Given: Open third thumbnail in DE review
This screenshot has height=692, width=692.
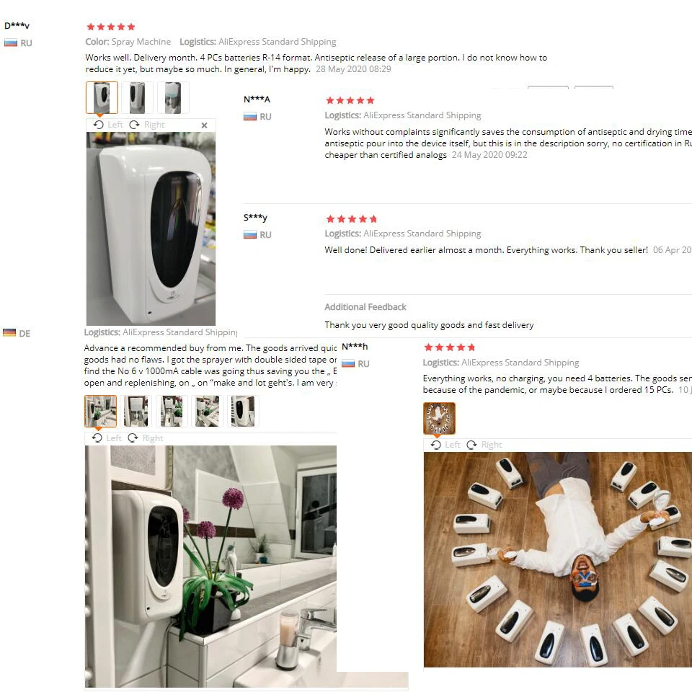Looking at the screenshot, I should [x=172, y=411].
